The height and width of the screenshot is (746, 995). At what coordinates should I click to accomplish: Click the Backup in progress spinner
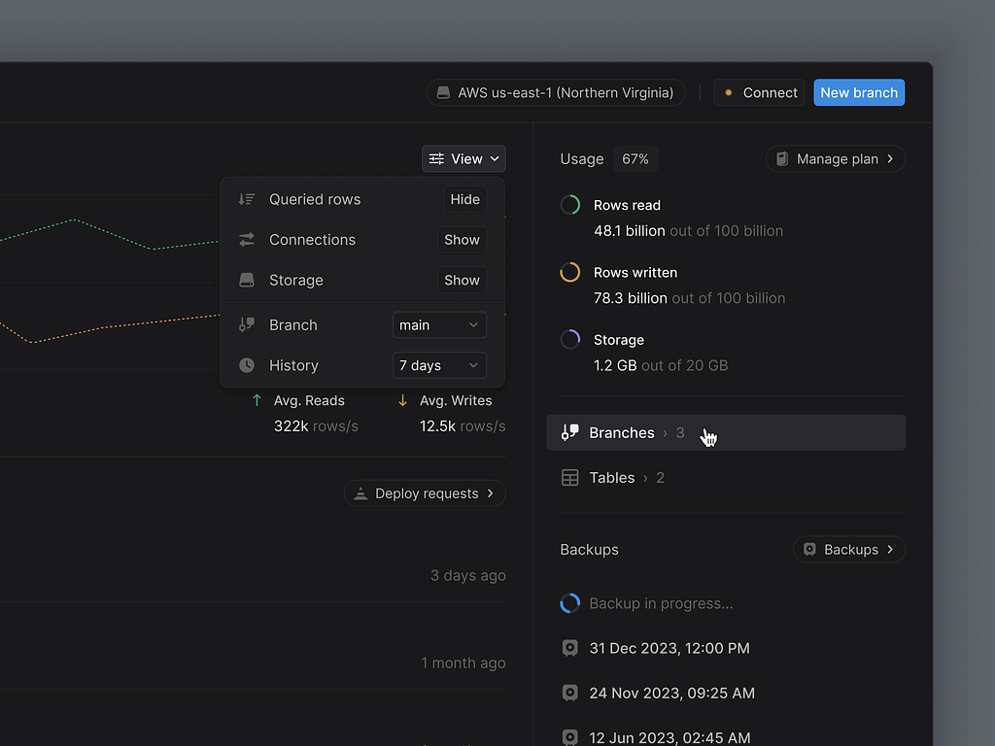point(570,603)
